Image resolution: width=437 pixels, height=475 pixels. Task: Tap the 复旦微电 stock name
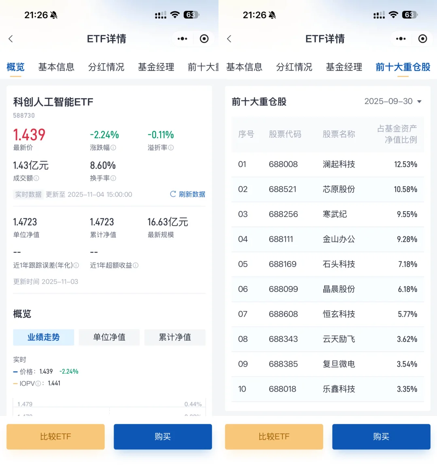[x=339, y=364]
